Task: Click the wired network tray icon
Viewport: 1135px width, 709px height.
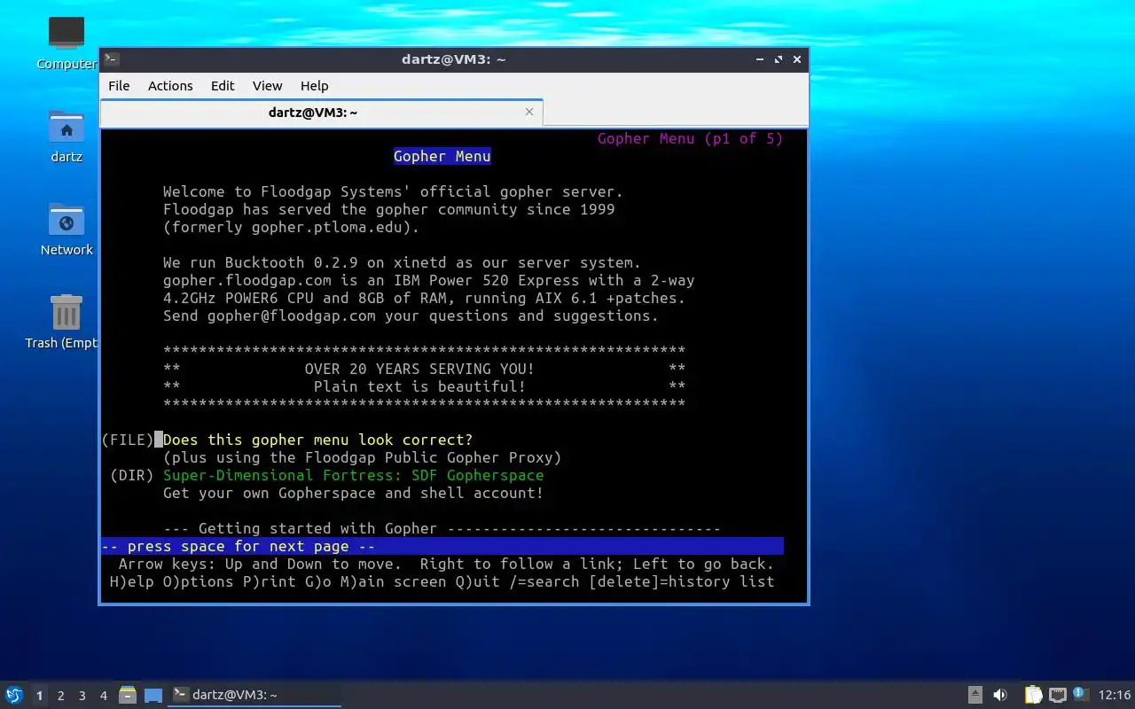Action: coord(1057,695)
